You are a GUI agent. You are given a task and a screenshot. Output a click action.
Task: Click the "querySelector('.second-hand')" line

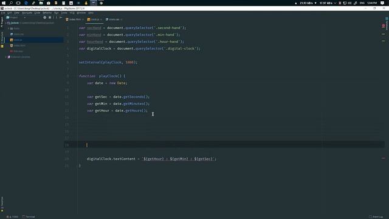point(133,28)
